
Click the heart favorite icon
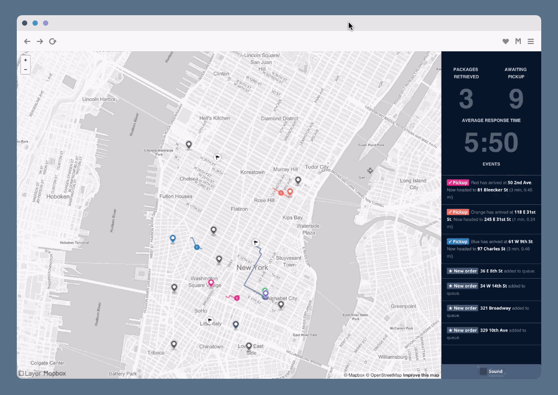(506, 41)
